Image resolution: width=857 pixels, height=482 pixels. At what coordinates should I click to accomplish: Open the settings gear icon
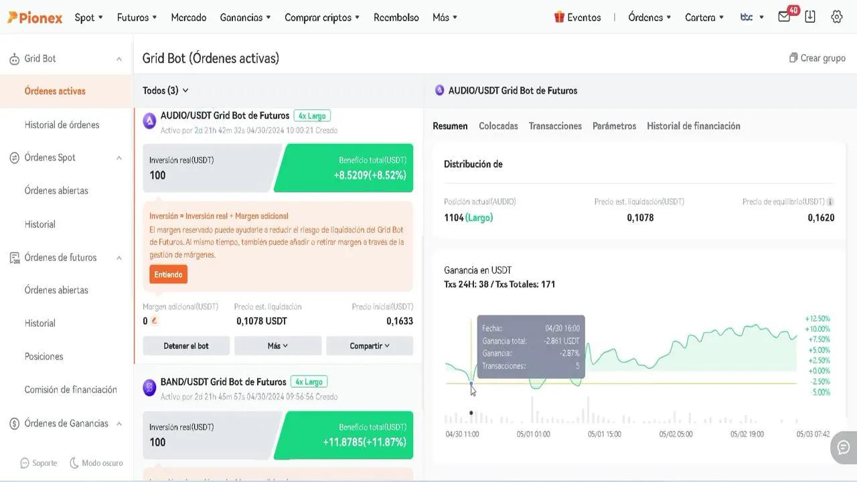836,17
